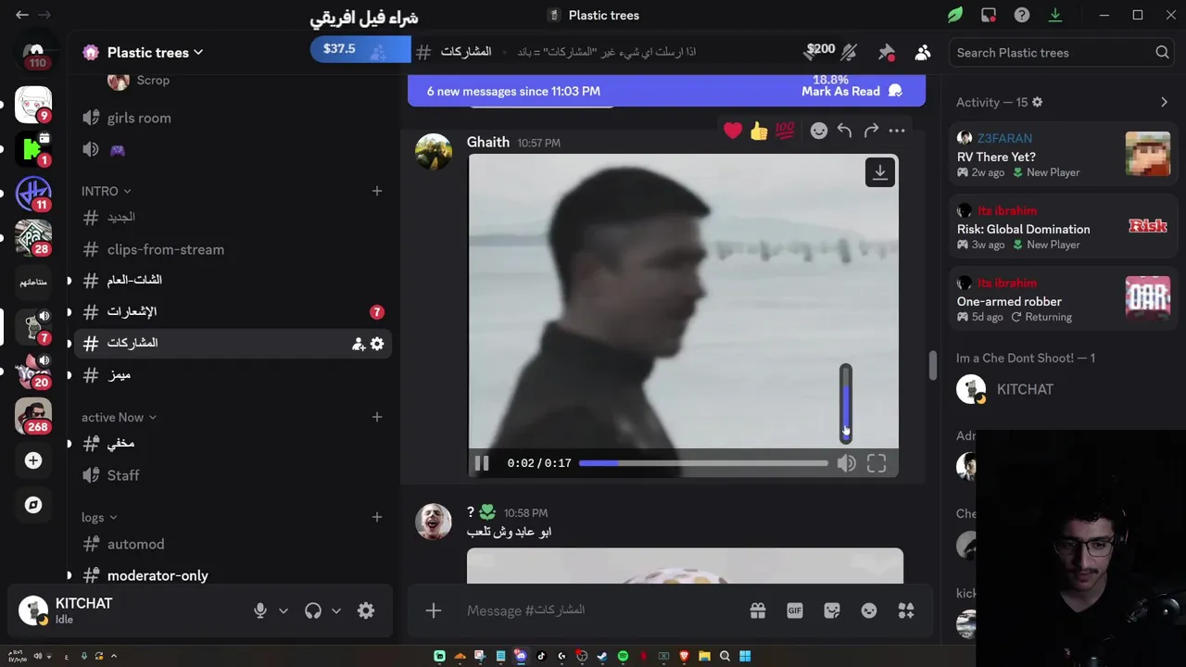
Task: Add heart reaction to Ghaith's message
Action: (733, 131)
